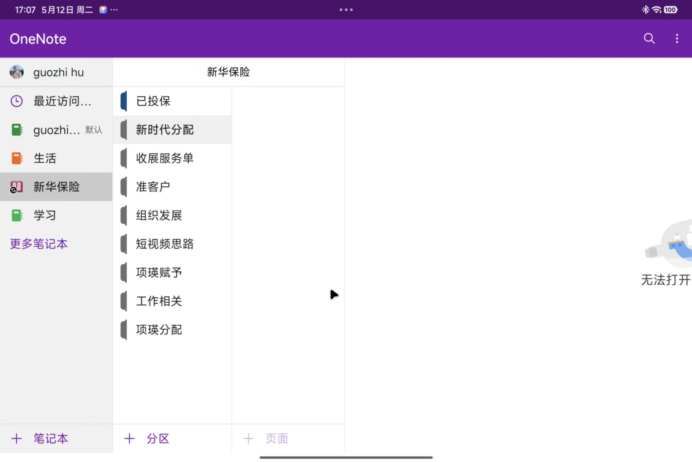Click the 学习 notebook name
This screenshot has height=462, width=692.
[45, 215]
